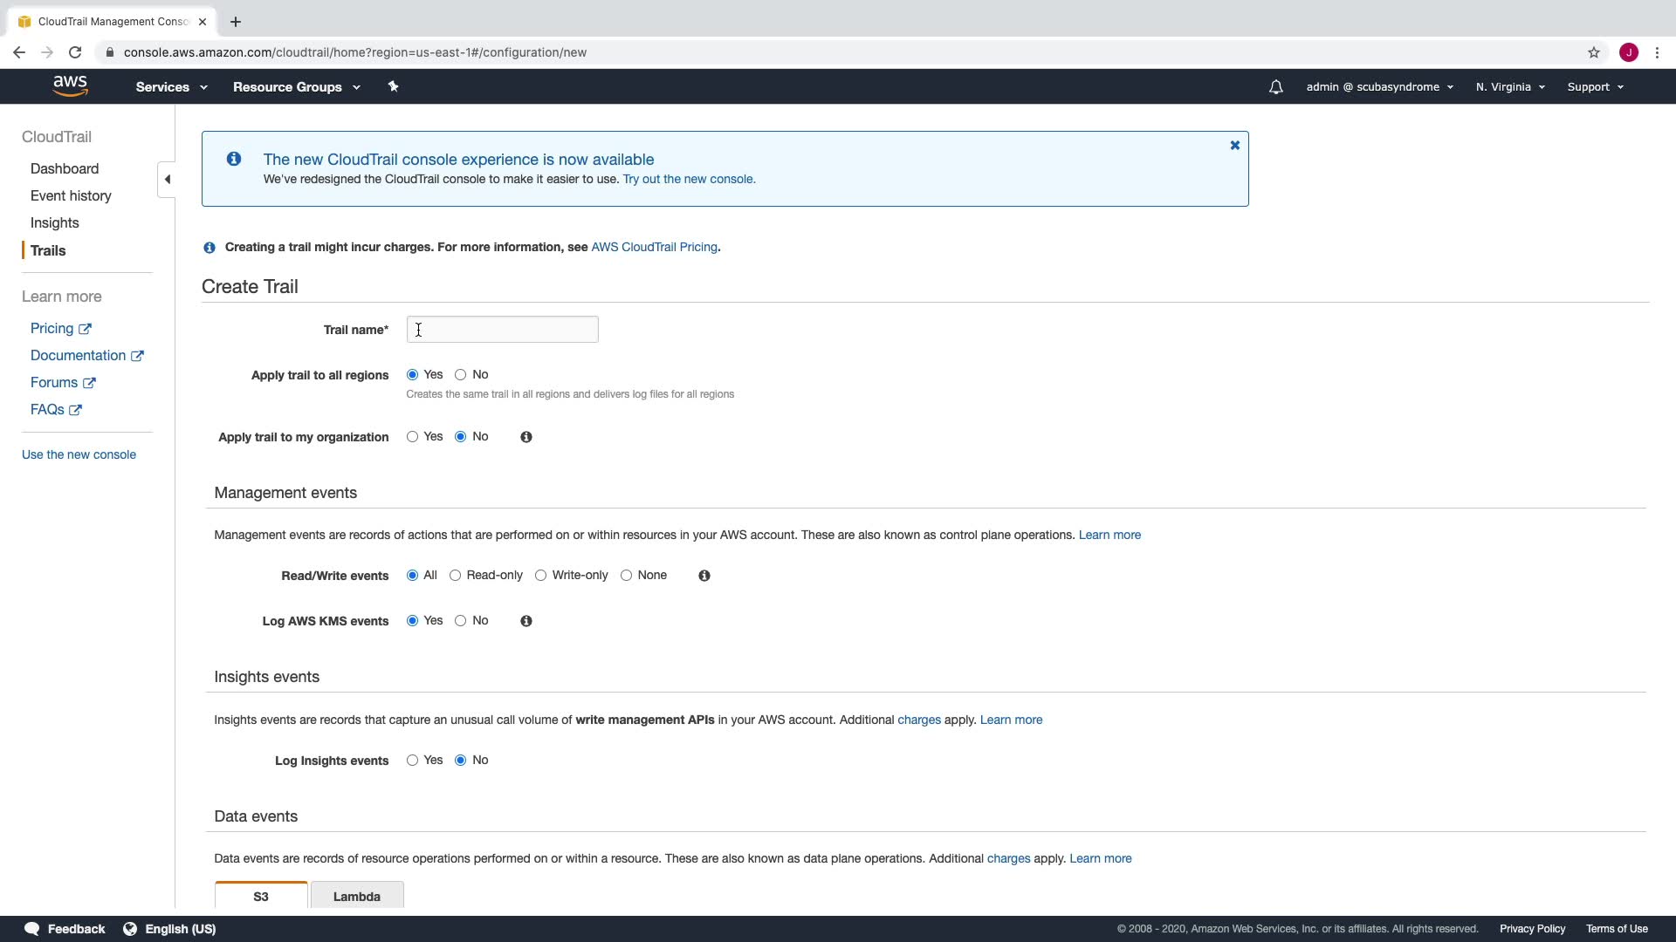Expand the Services dropdown menu
Viewport: 1676px width, 942px height.
click(171, 87)
